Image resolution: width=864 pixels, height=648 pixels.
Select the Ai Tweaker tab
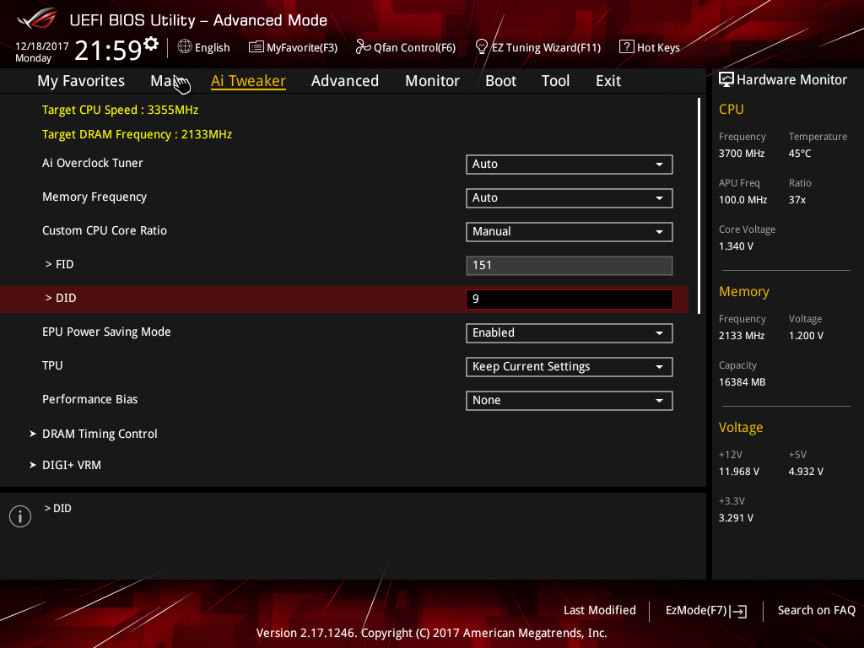click(249, 81)
